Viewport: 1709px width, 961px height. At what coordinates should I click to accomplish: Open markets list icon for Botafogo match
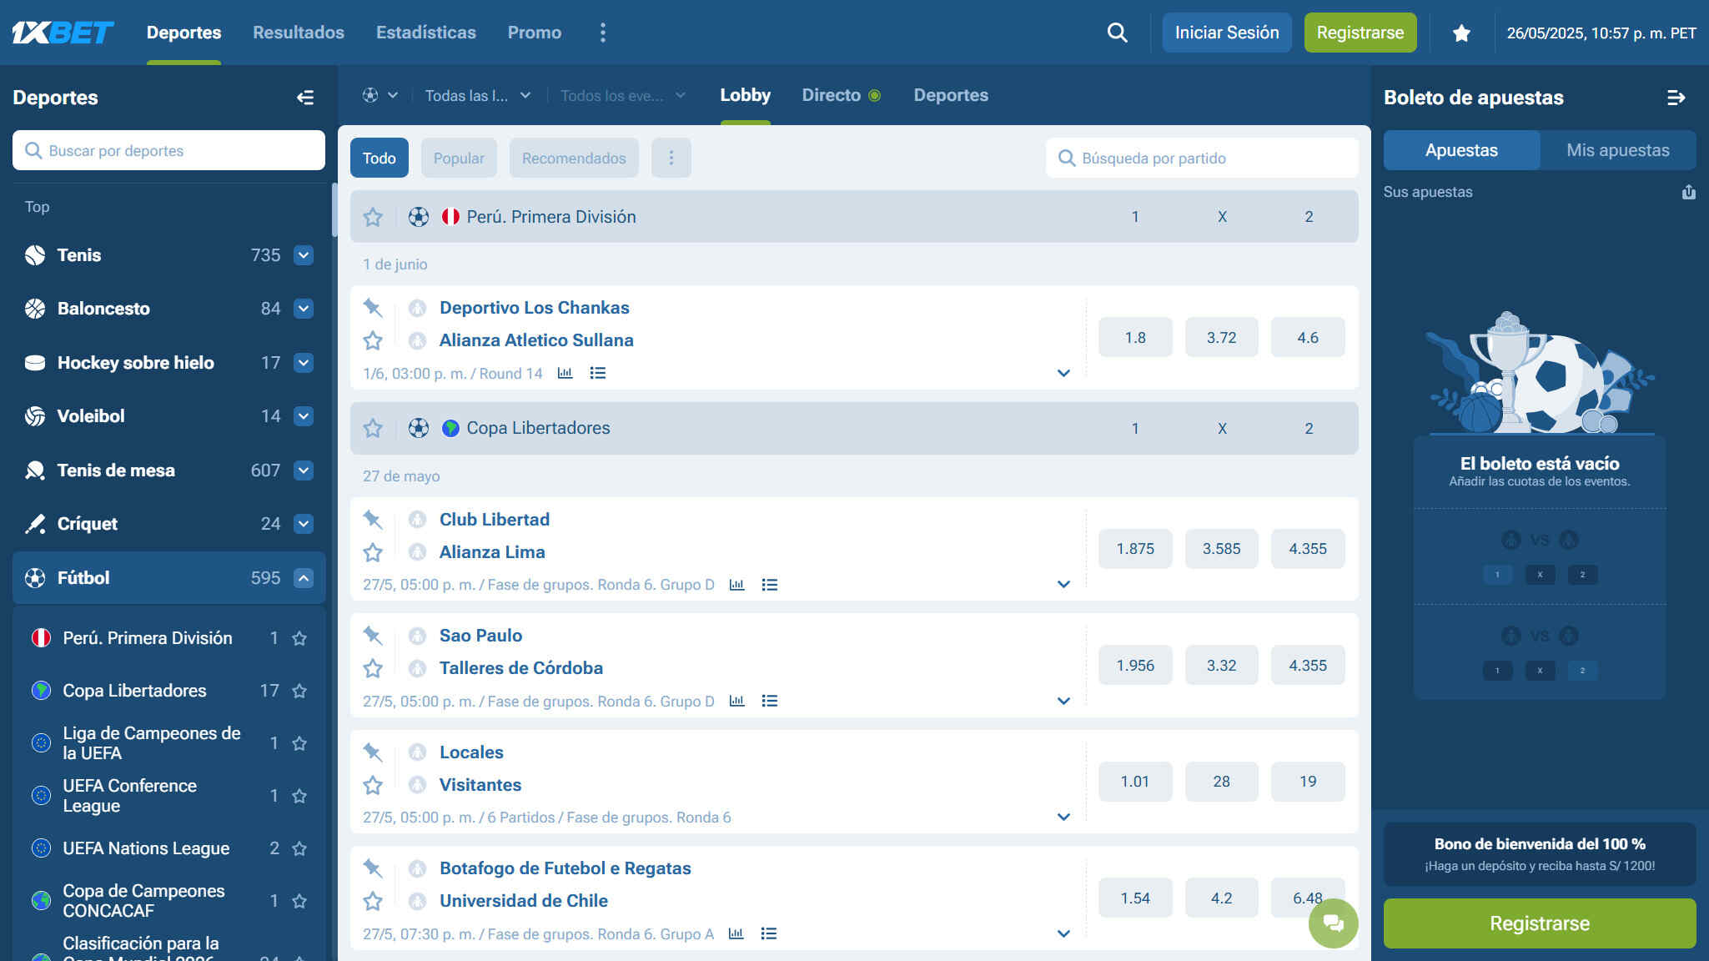coord(768,933)
